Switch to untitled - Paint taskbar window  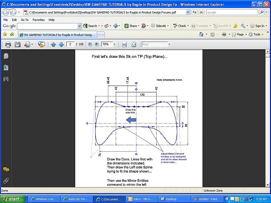tap(207, 199)
